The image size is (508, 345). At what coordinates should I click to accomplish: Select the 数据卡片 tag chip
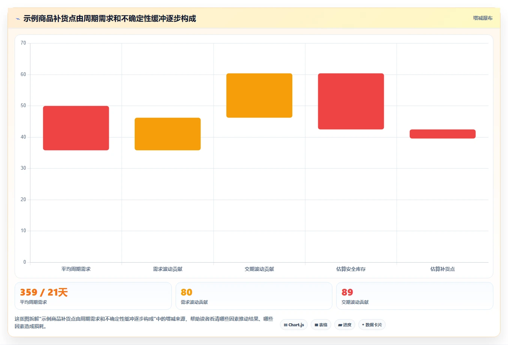click(372, 325)
